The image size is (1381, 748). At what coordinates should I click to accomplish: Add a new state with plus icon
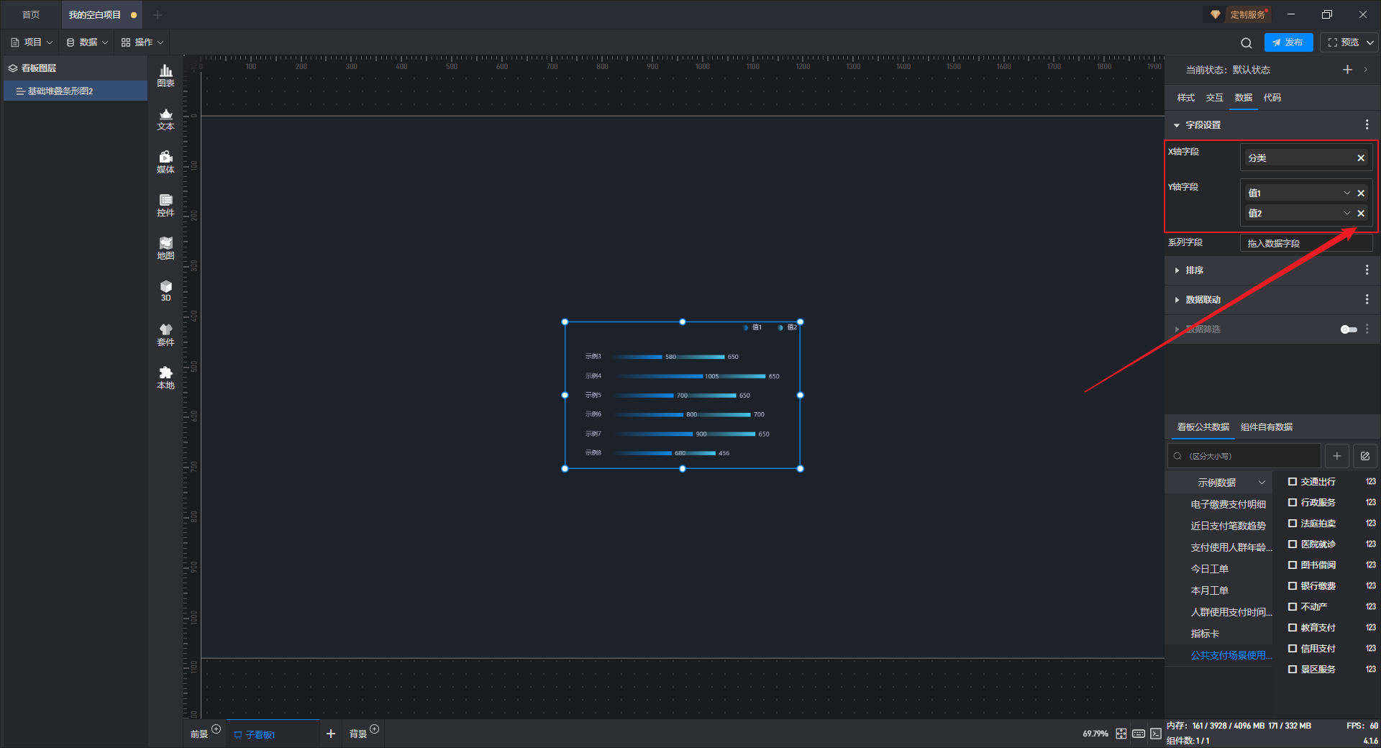click(x=1347, y=70)
